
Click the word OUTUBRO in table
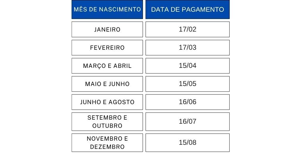(x=107, y=126)
